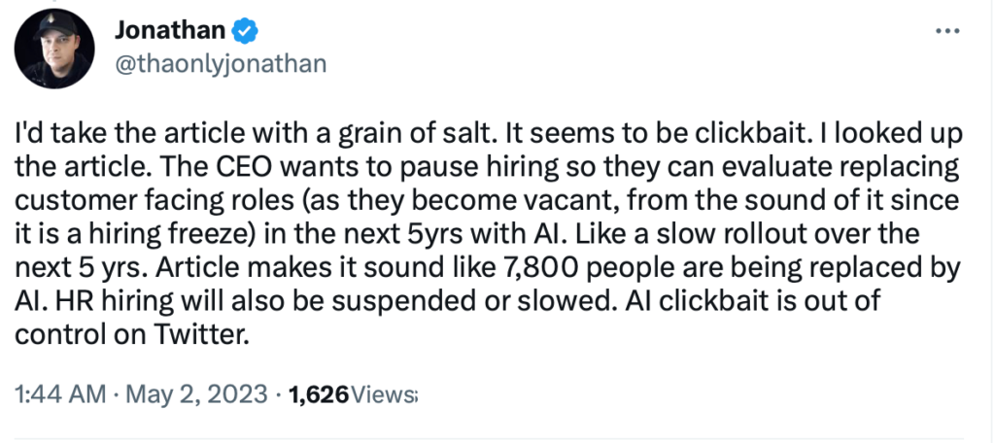Open the 1:44 AM timestamp link

tap(59, 394)
